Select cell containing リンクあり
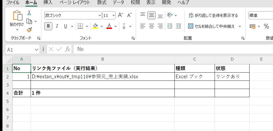This screenshot has width=273, height=131. click(x=232, y=76)
